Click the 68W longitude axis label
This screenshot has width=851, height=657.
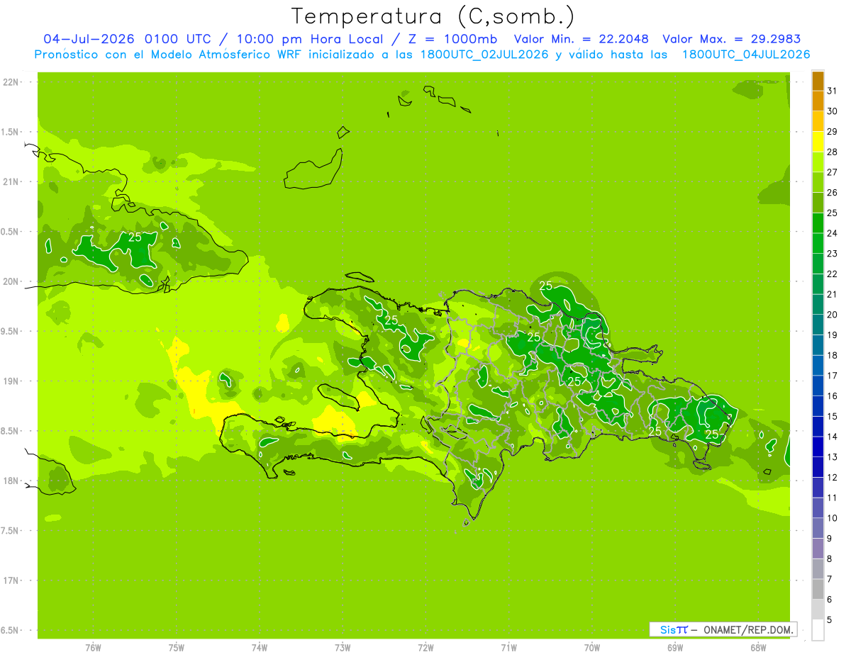(758, 648)
